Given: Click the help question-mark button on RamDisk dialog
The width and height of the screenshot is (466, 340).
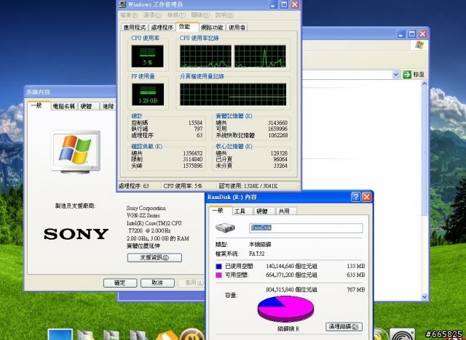Looking at the screenshot, I should [356, 197].
